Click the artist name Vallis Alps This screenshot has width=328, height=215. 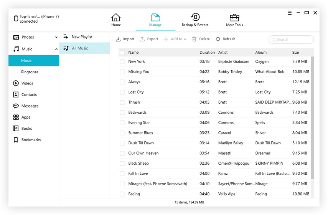coord(227,194)
